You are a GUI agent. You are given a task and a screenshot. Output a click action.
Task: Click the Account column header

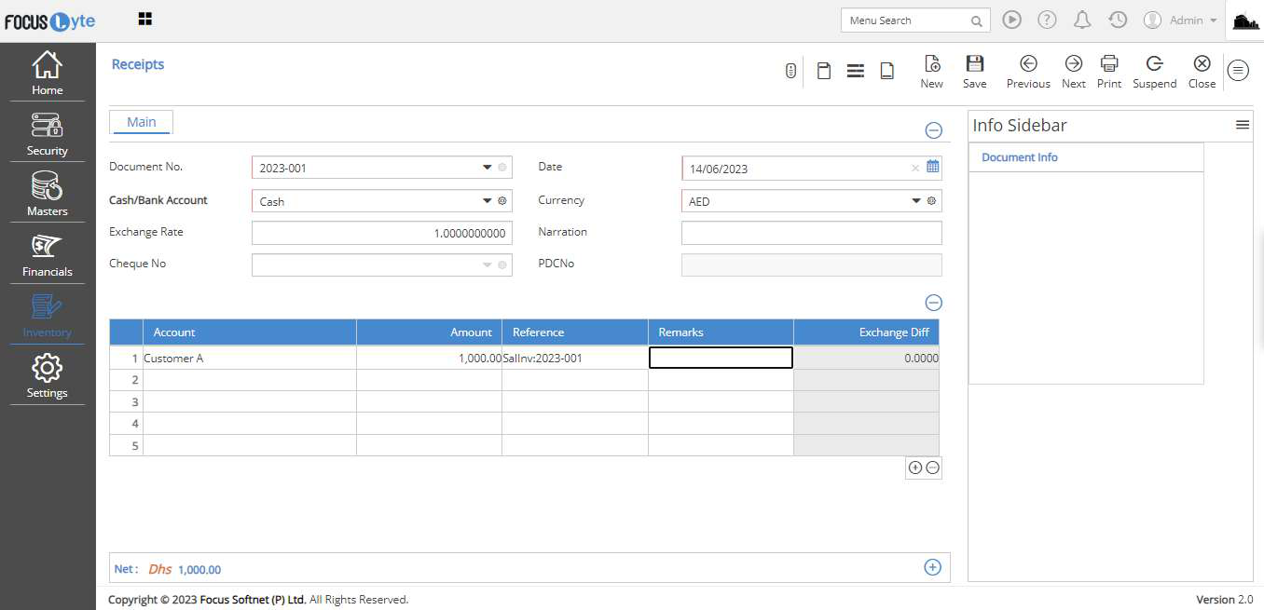pyautogui.click(x=250, y=332)
